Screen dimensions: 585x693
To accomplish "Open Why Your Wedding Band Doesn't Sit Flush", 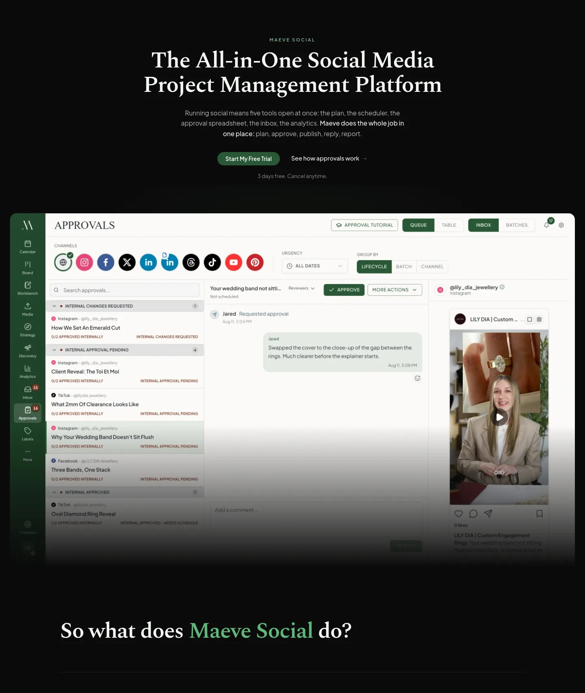I will tap(125, 437).
